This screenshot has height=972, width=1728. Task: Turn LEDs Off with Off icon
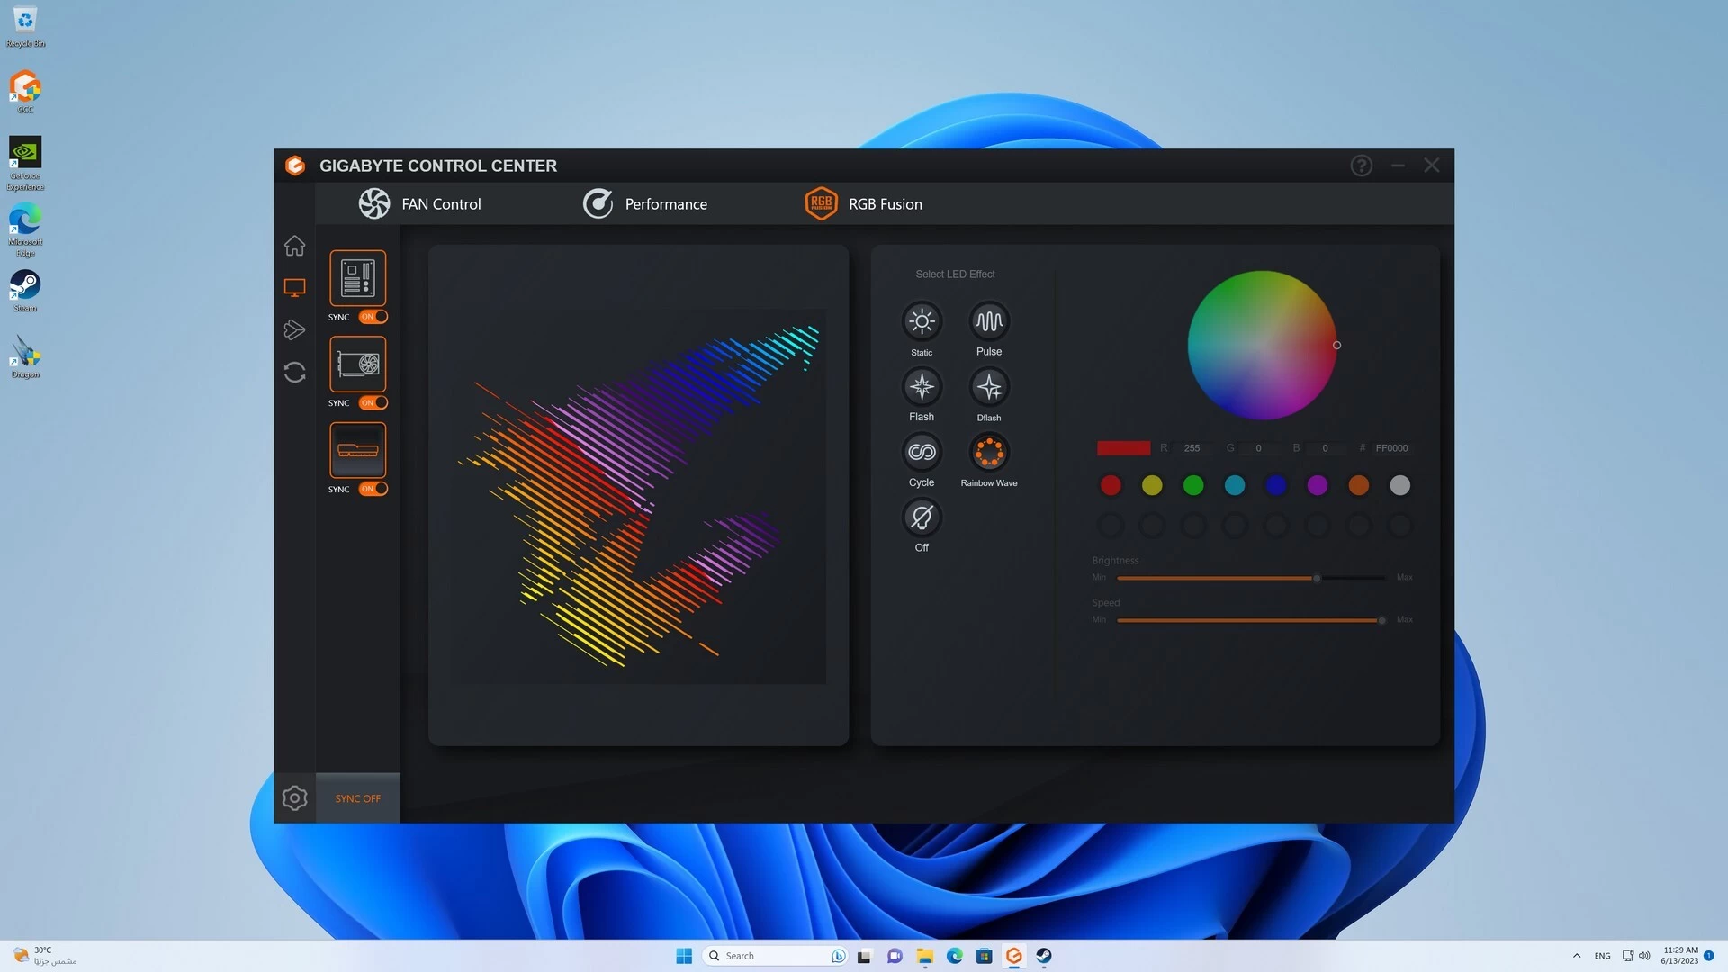(x=921, y=517)
